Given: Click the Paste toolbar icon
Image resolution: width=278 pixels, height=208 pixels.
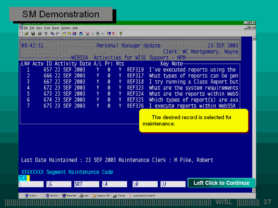Looking at the screenshot, I should [57, 34].
